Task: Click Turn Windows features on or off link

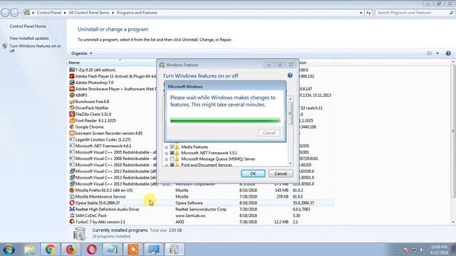Action: 35,48
